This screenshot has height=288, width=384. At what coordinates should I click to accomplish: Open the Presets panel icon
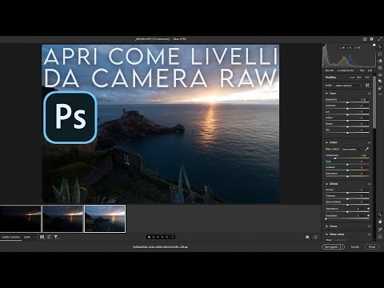[380, 88]
